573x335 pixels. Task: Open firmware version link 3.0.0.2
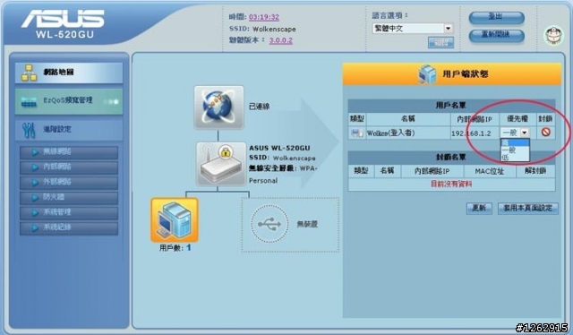point(280,40)
